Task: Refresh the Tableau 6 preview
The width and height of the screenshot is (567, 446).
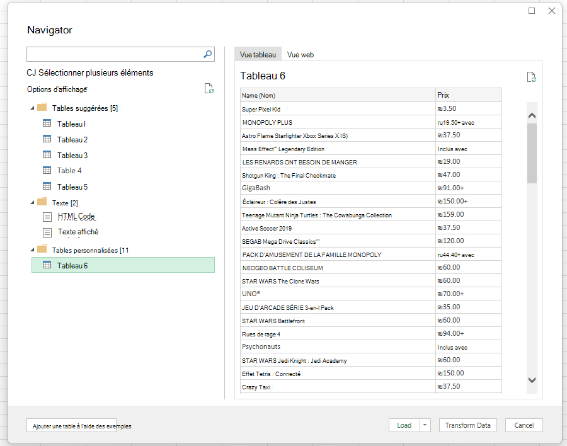Action: point(531,77)
